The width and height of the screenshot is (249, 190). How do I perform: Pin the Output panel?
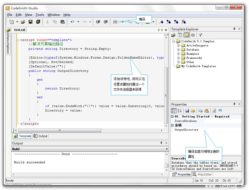pyautogui.click(x=161, y=143)
